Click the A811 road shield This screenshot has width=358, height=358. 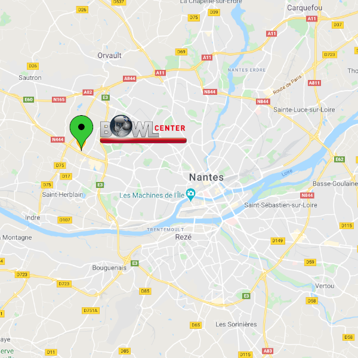pyautogui.click(x=314, y=83)
